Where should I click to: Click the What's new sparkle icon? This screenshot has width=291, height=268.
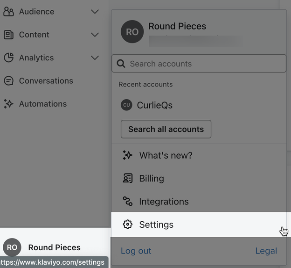pos(127,155)
